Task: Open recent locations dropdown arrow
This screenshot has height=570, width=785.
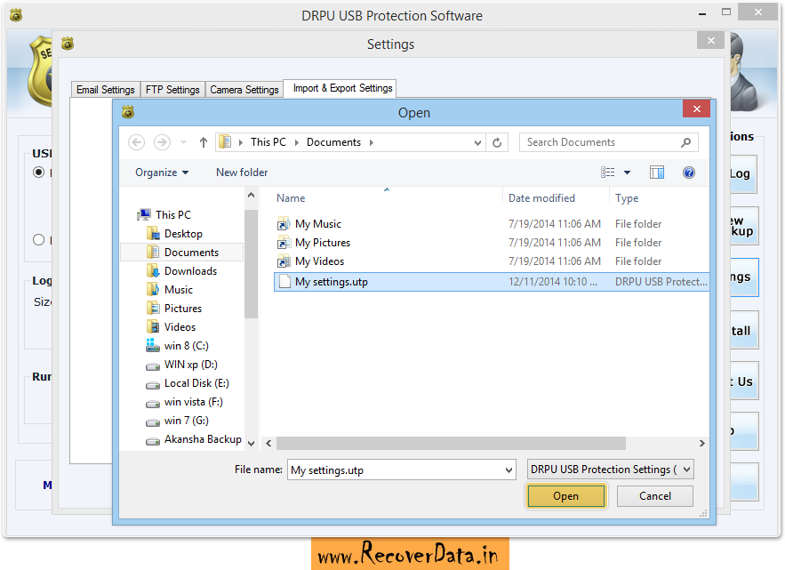Action: coord(183,143)
